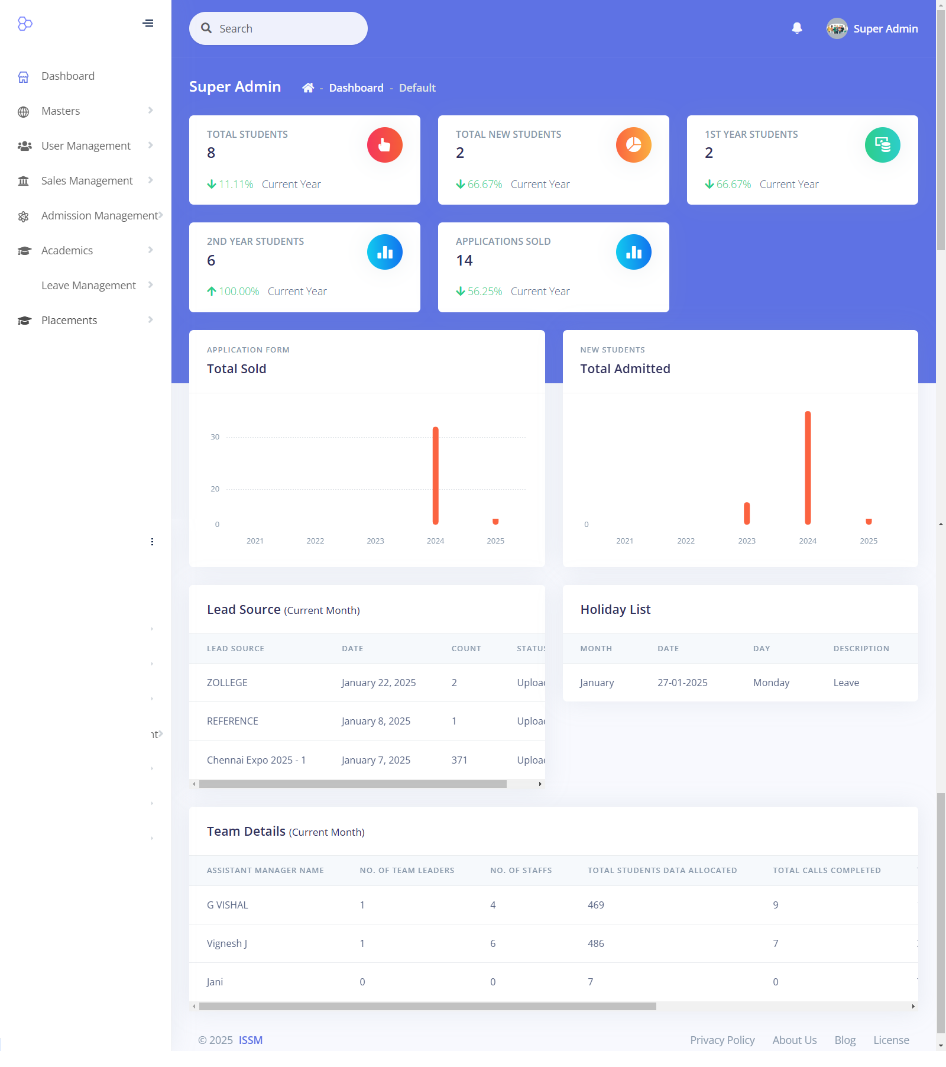
Task: Click the home icon in breadcrumb
Action: [x=308, y=88]
